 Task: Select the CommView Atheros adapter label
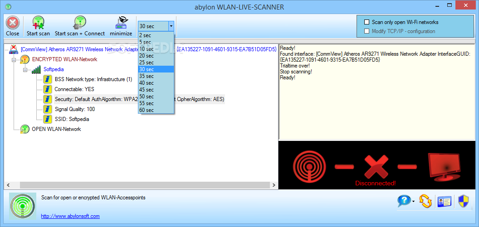pos(149,49)
